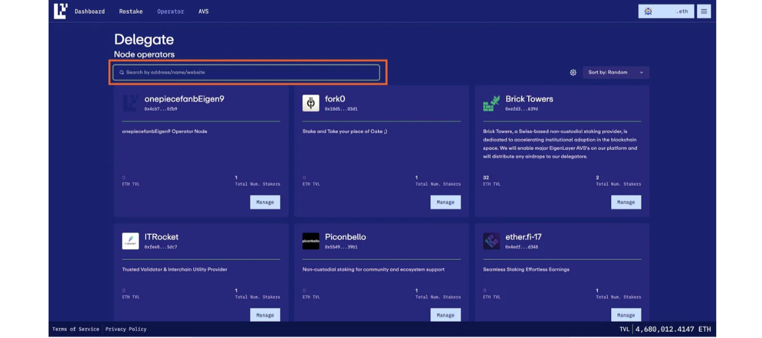Click 'Seamless Staking Effortless Earnings' text
The width and height of the screenshot is (762, 338).
pyautogui.click(x=526, y=270)
